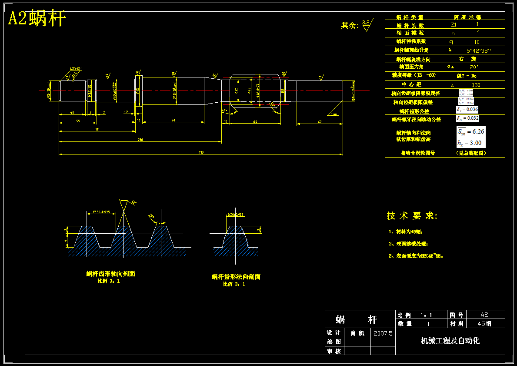Click the date '2007.5' in title block

tap(383, 333)
